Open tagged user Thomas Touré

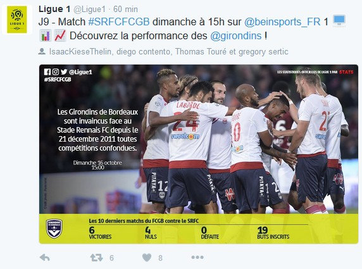201,51
